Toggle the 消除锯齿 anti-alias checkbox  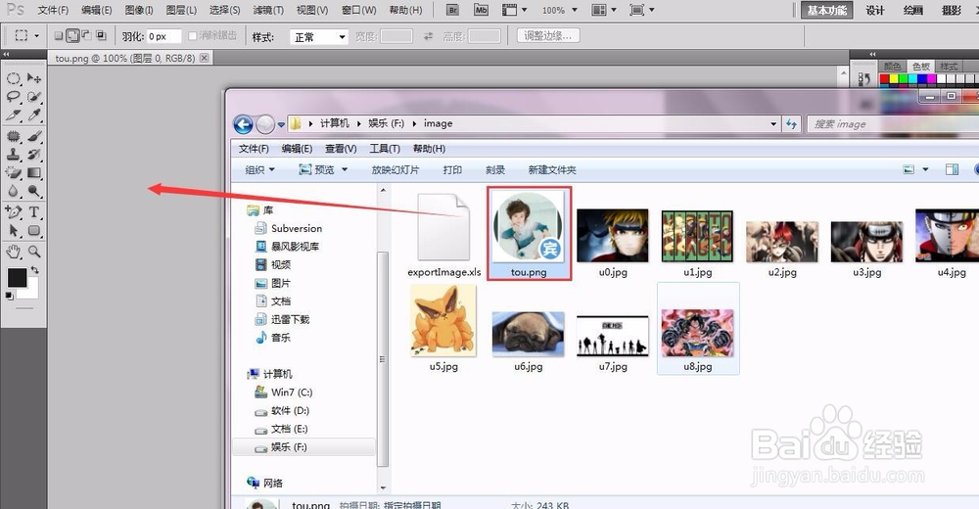click(192, 35)
